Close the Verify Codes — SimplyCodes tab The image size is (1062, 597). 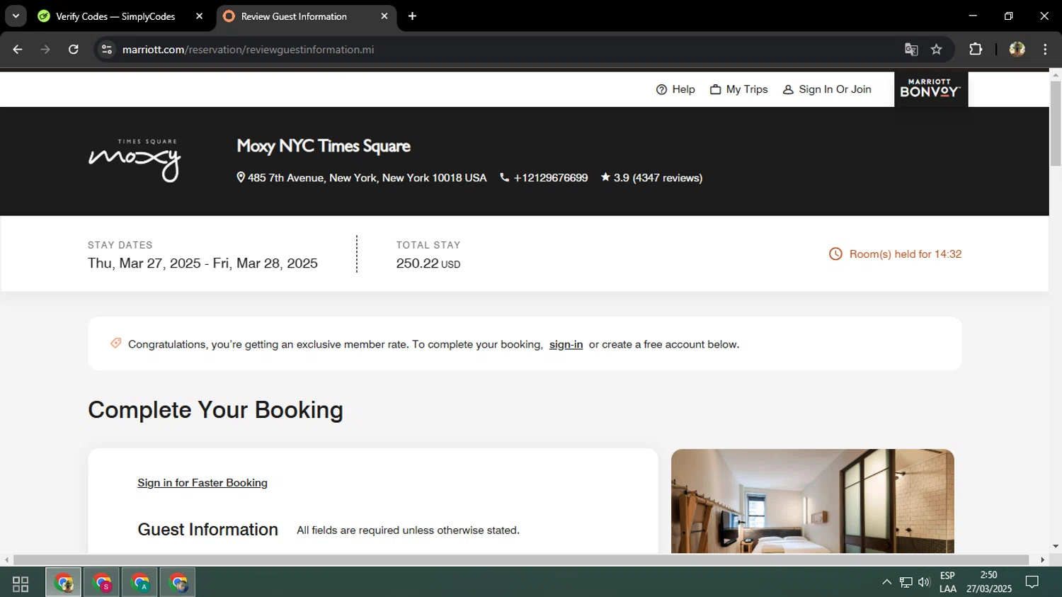click(x=199, y=16)
